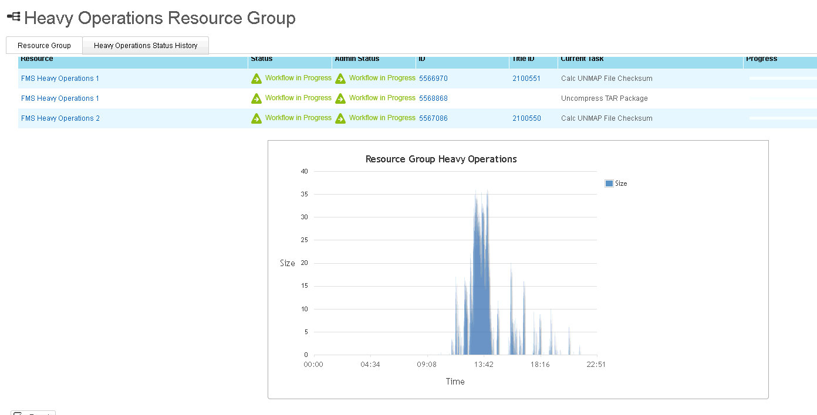Viewport: 817px width, 415px height.
Task: Click the Resource column header
Action: click(37, 59)
